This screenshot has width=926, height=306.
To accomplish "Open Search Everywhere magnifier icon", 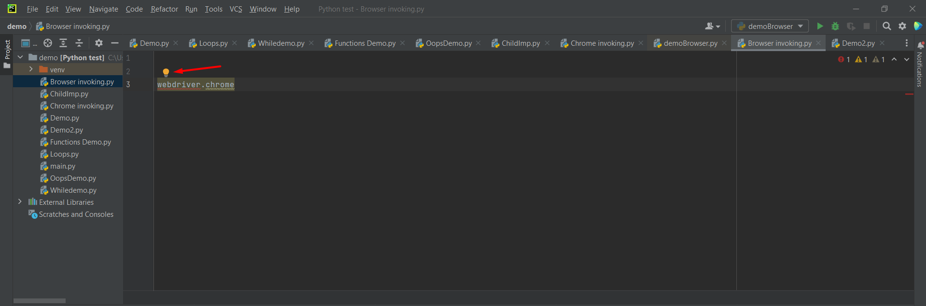I will click(886, 26).
